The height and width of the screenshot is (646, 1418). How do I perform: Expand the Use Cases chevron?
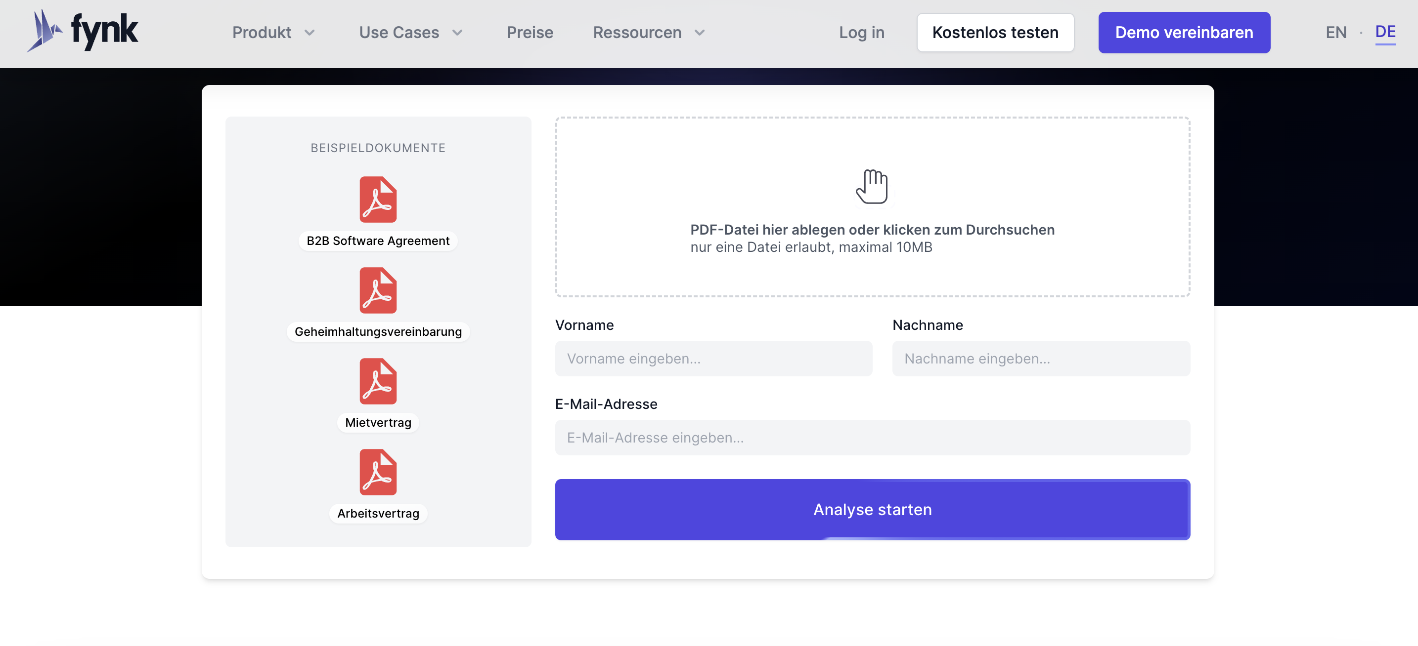point(457,33)
